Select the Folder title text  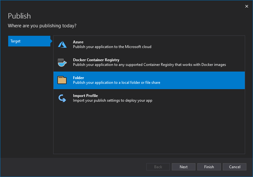pos(78,78)
